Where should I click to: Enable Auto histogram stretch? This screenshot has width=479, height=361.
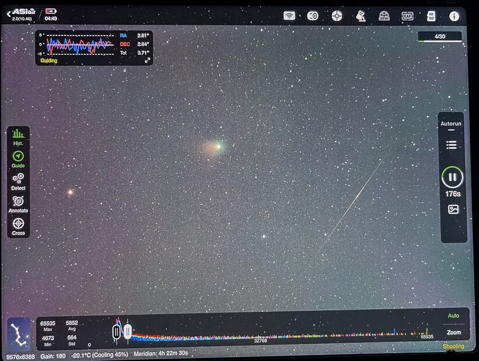(x=454, y=316)
